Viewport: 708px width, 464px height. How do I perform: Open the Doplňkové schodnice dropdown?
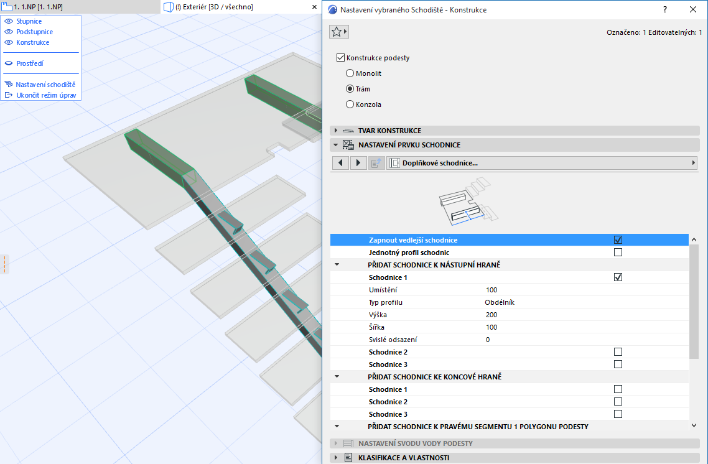(541, 163)
